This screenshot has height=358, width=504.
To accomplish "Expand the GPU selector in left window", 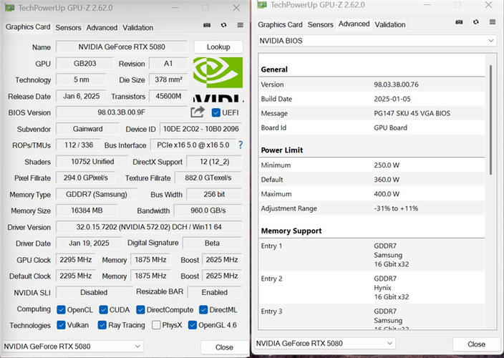I will (73, 347).
